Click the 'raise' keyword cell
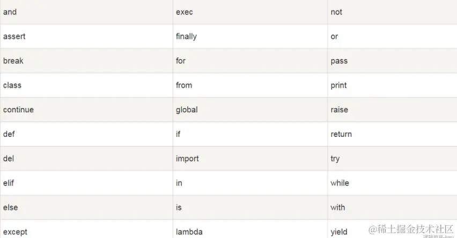457x238 pixels. 339,110
